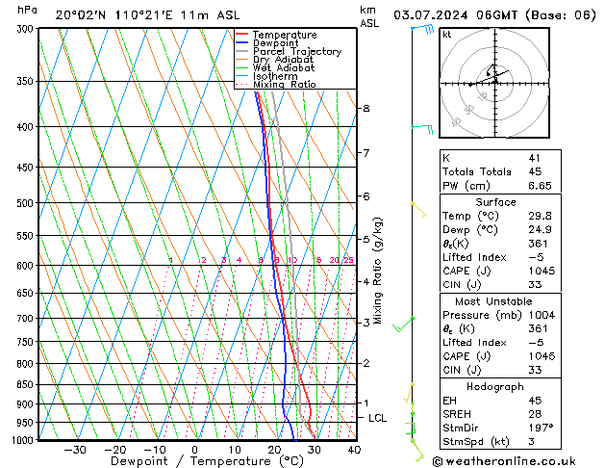The width and height of the screenshot is (605, 468).
Task: Click the Mixing Ratio legend entry
Action: click(x=276, y=84)
